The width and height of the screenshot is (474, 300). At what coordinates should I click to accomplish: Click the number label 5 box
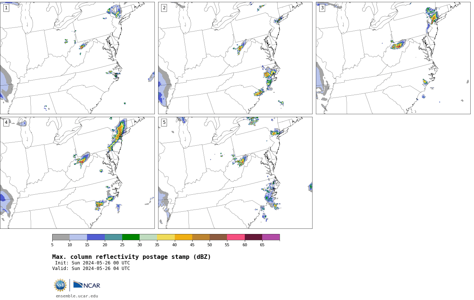(x=164, y=122)
